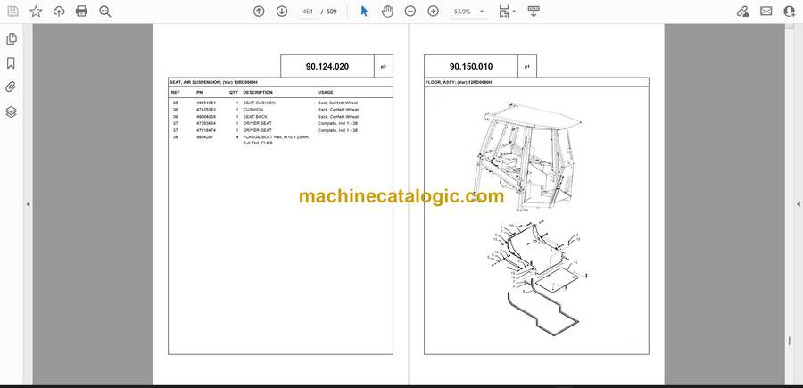Click the vertical scrollbar thumb at right

tap(790, 342)
